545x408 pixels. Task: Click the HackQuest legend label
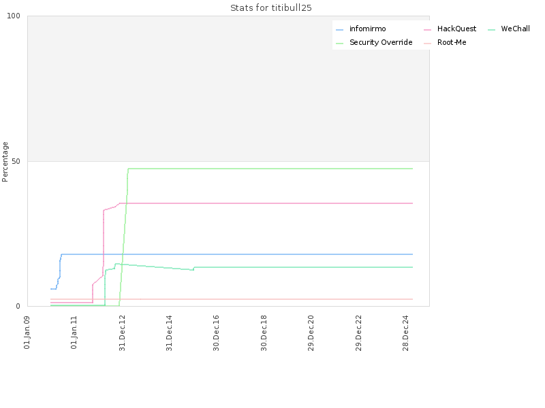click(x=456, y=29)
